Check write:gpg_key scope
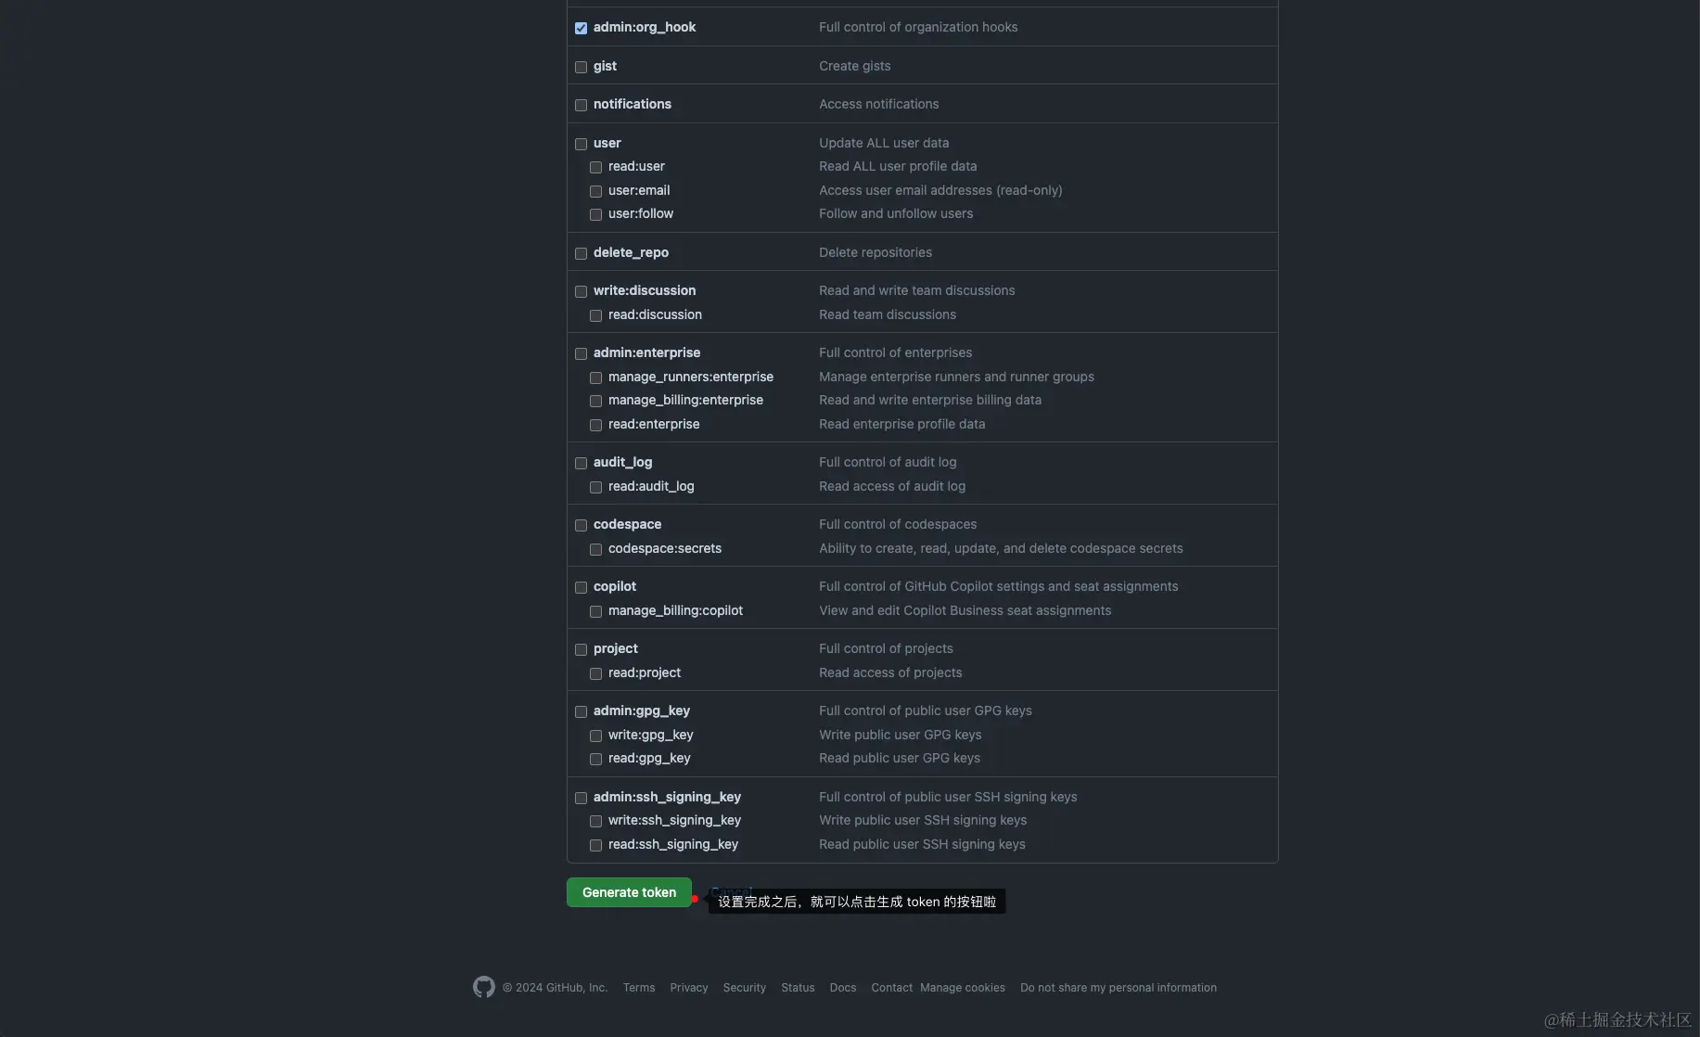This screenshot has width=1700, height=1037. click(x=595, y=736)
